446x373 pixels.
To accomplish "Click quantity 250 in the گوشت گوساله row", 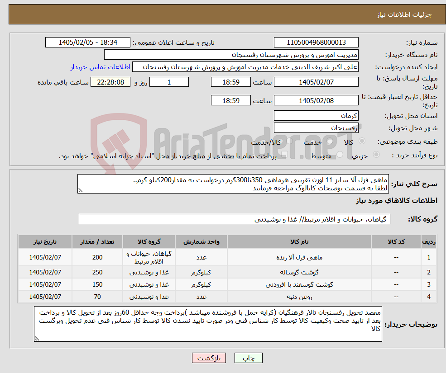I will [x=97, y=272].
